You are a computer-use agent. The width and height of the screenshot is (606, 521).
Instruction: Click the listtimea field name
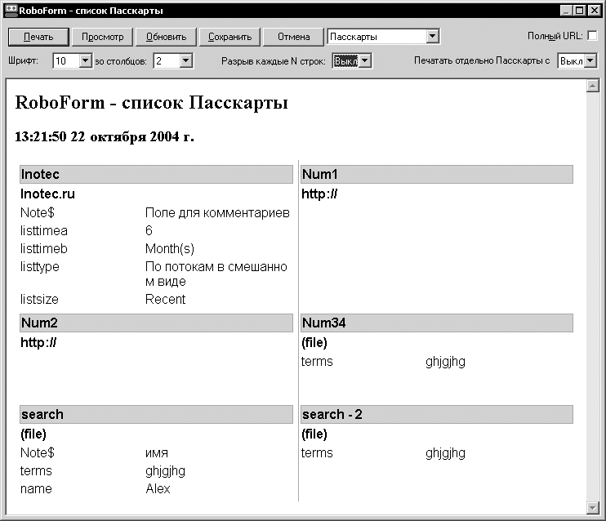pyautogui.click(x=43, y=231)
